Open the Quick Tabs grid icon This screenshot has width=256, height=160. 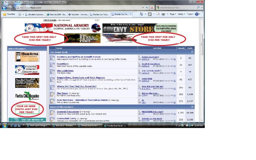(20, 14)
